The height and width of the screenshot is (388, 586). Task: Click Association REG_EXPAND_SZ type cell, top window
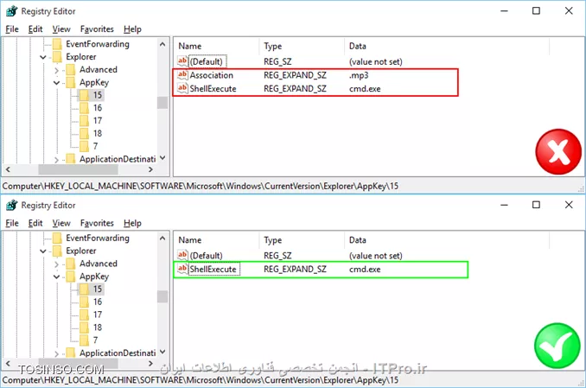(x=295, y=75)
